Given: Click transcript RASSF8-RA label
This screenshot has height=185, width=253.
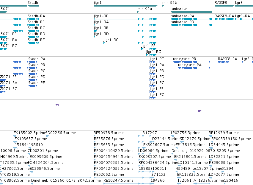Looking at the screenshot, I should (224, 16).
